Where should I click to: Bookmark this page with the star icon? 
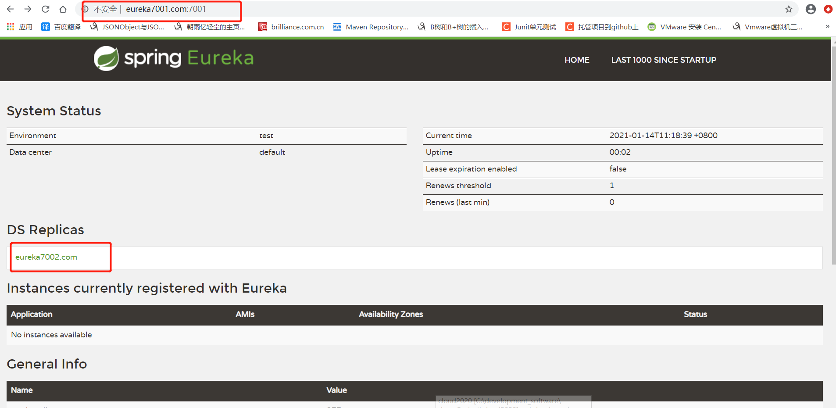[x=789, y=9]
